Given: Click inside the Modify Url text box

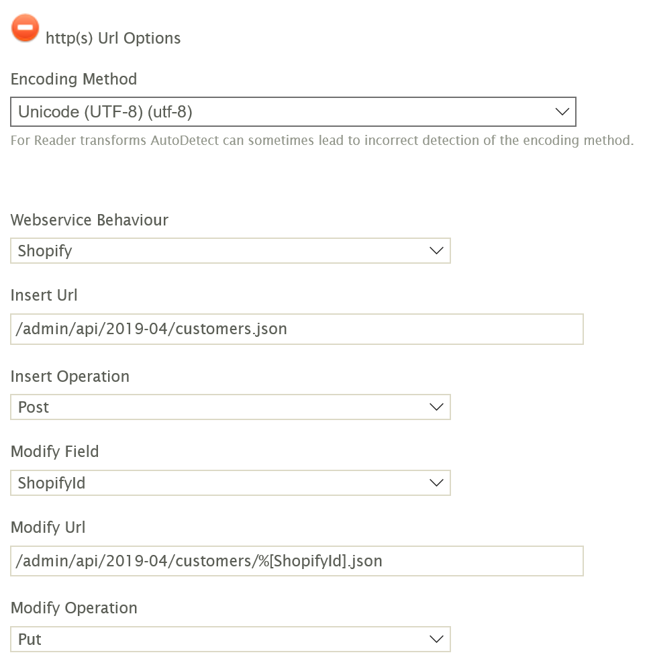Looking at the screenshot, I should pyautogui.click(x=297, y=561).
